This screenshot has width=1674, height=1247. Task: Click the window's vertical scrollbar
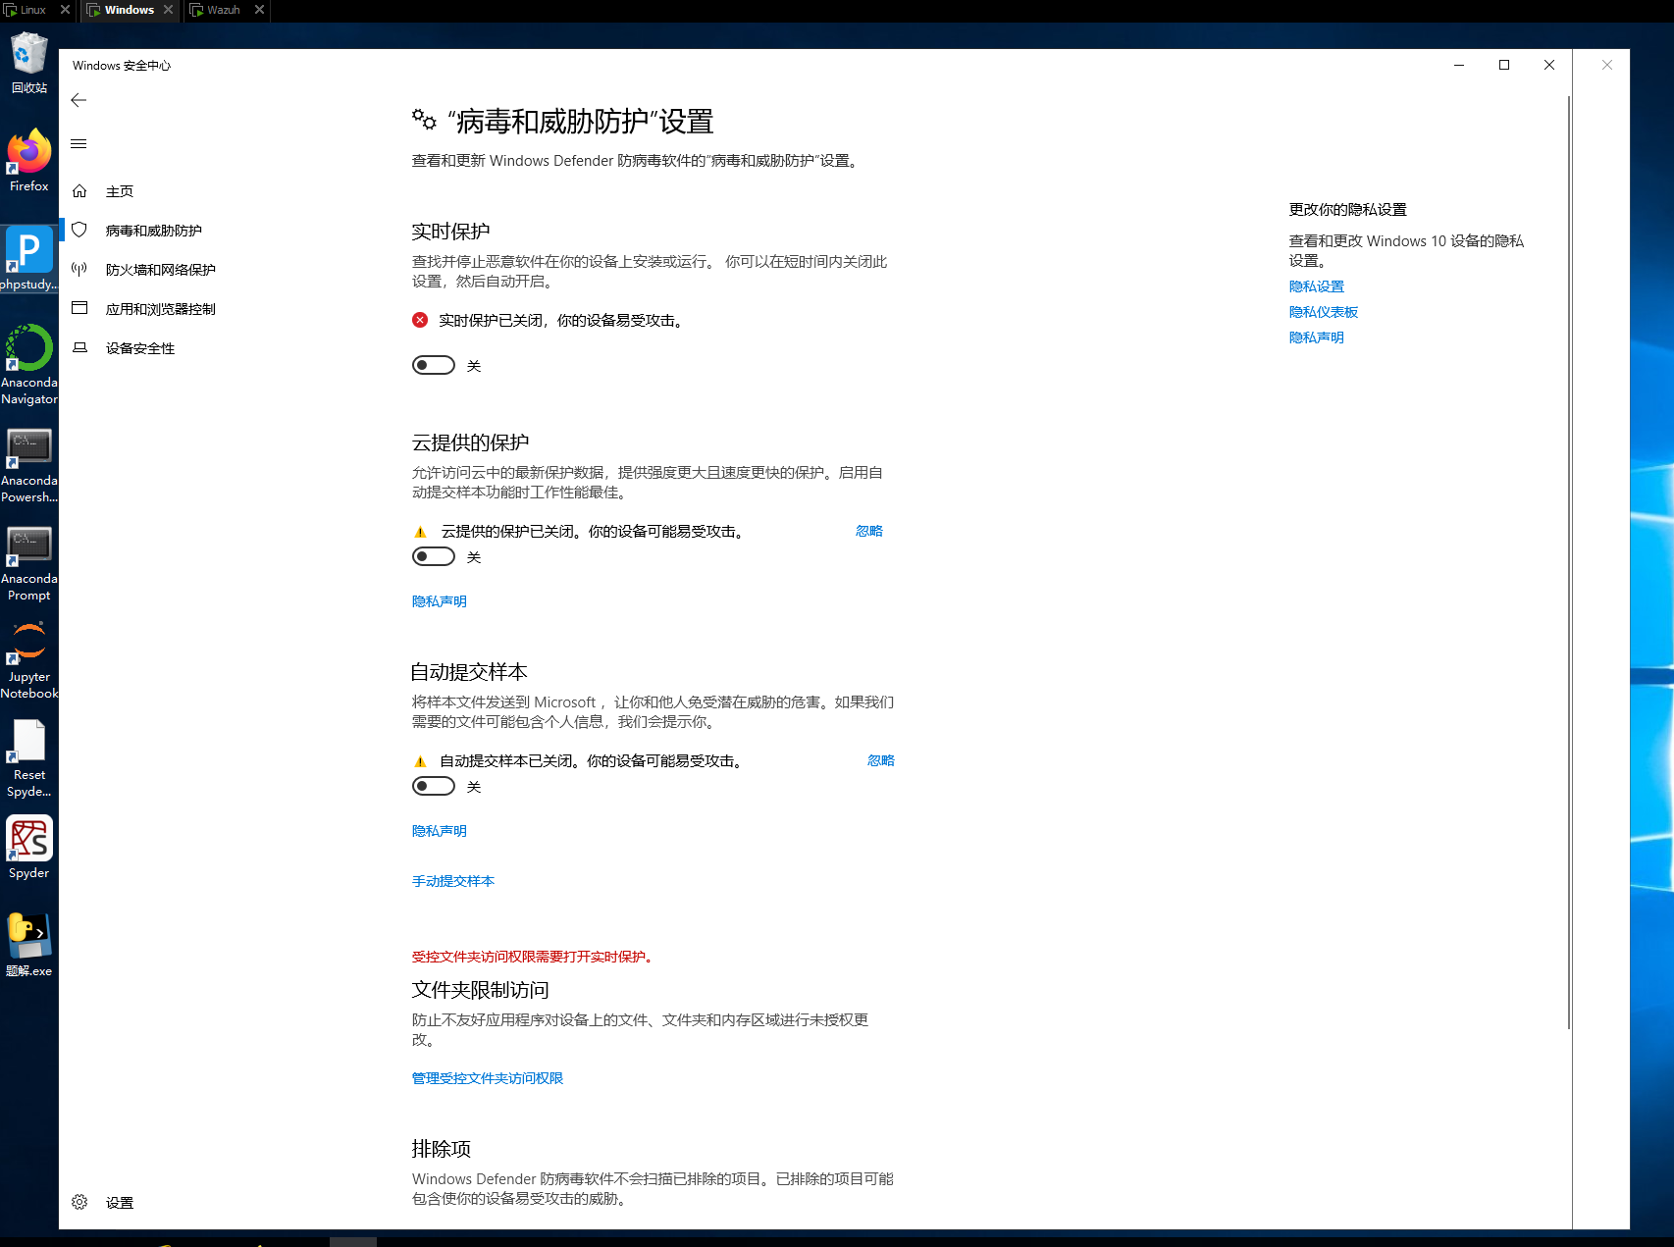tap(1568, 559)
